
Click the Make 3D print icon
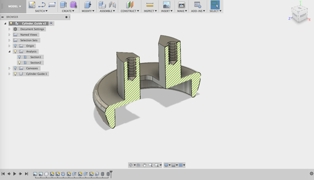tap(182, 4)
